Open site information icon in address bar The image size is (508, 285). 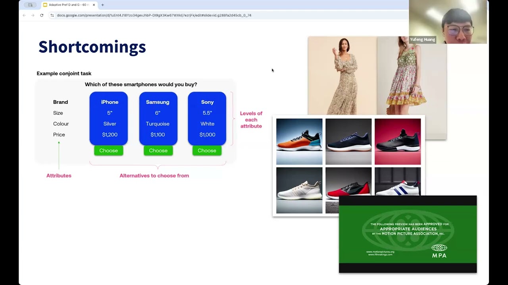click(x=52, y=15)
